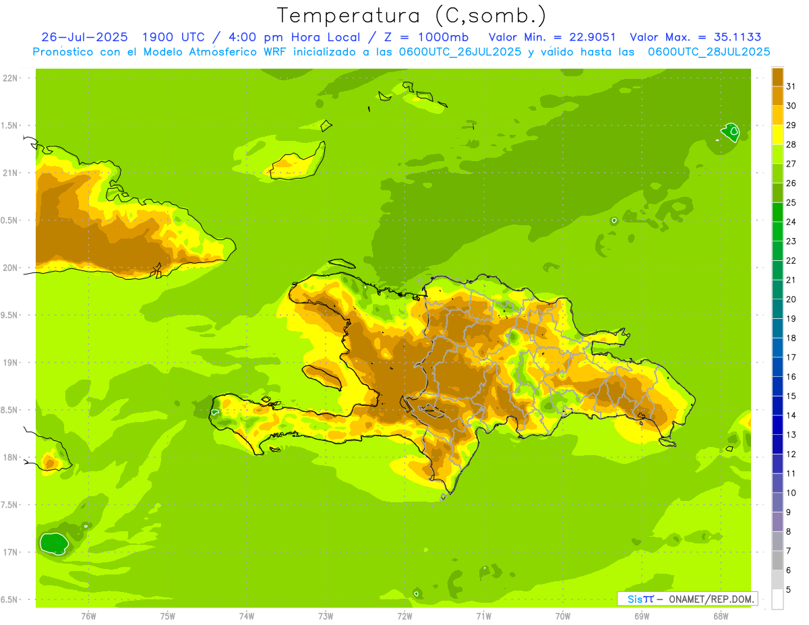Click the "Valor Min. = 22.9051" value
Screen dimensions: 809x625
coord(551,37)
